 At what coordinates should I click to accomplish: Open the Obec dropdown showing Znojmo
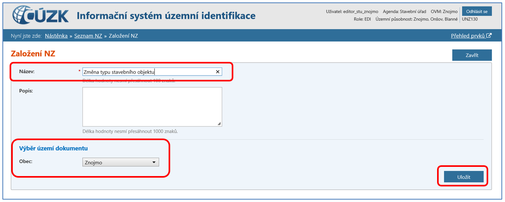point(121,162)
